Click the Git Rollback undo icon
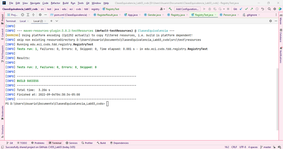This screenshot has height=149, width=283. [x=263, y=9]
